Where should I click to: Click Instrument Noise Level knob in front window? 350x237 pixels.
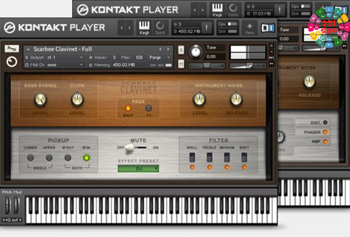pyautogui.click(x=199, y=99)
